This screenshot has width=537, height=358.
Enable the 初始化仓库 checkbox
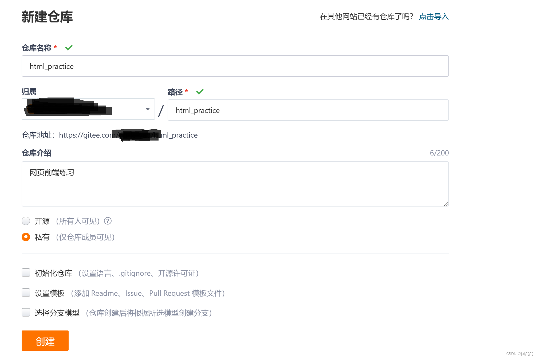26,273
